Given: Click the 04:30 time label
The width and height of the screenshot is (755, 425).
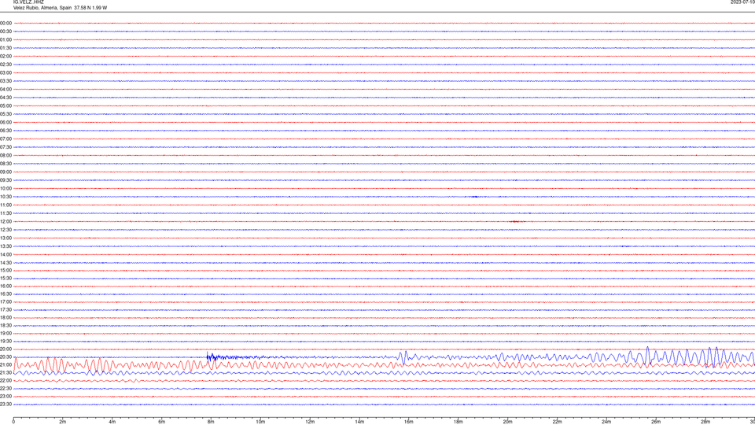Looking at the screenshot, I should click(6, 98).
